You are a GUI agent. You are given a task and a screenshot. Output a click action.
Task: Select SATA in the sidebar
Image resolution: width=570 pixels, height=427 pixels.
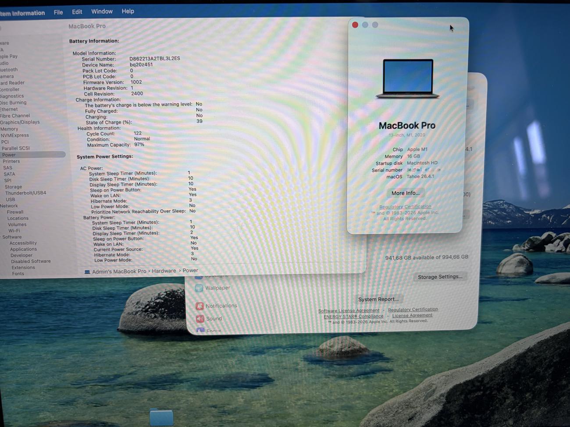tap(9, 174)
